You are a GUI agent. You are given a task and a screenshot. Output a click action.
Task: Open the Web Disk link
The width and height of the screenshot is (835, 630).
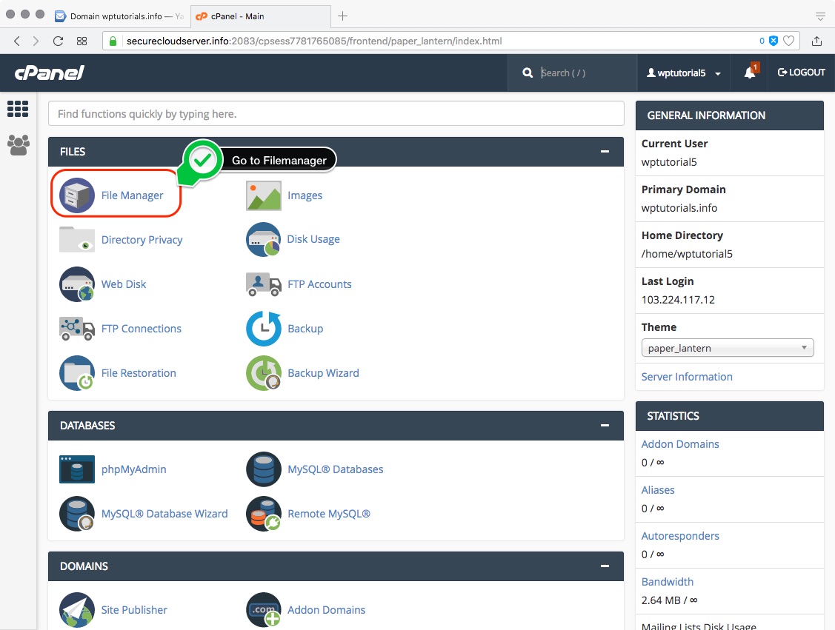click(124, 284)
